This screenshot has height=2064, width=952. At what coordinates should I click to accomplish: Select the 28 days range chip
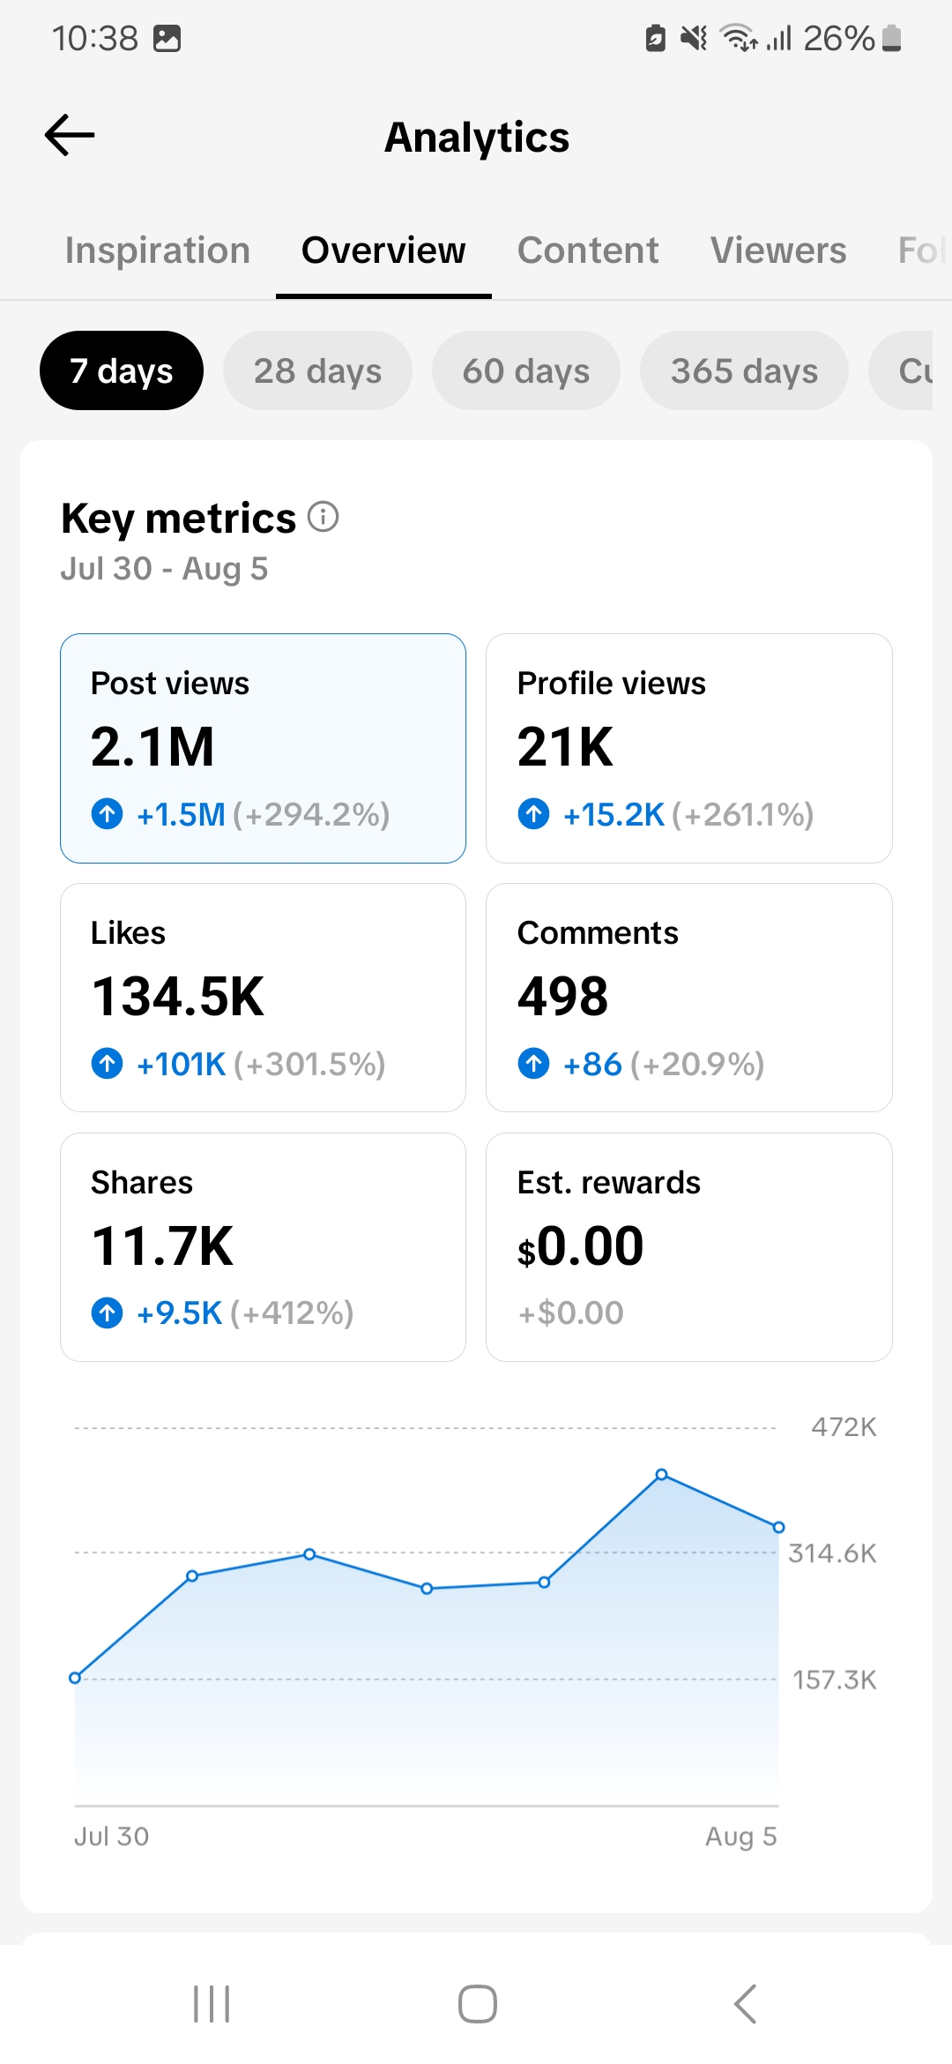click(x=317, y=370)
